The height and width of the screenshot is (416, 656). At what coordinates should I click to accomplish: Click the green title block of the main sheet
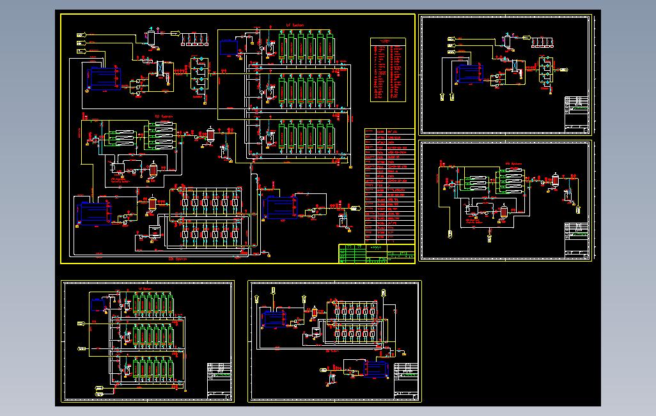(x=377, y=253)
